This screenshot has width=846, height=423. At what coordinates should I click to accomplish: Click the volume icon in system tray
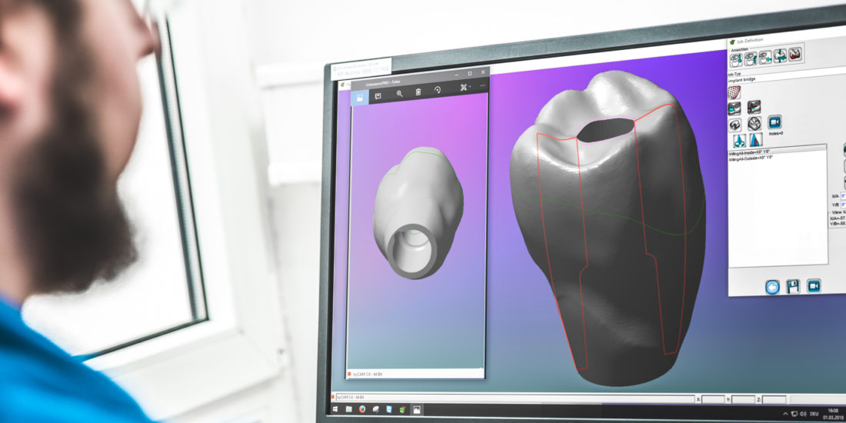[804, 413]
